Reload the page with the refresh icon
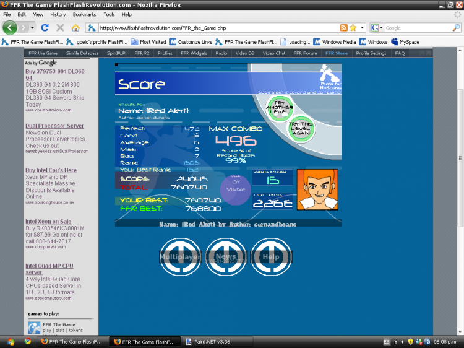 coord(45,28)
